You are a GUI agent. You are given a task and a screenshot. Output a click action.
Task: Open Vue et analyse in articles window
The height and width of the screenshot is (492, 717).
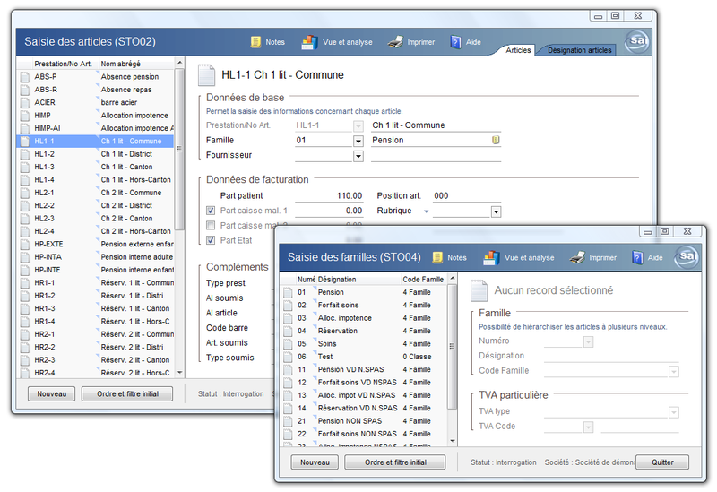coord(309,41)
